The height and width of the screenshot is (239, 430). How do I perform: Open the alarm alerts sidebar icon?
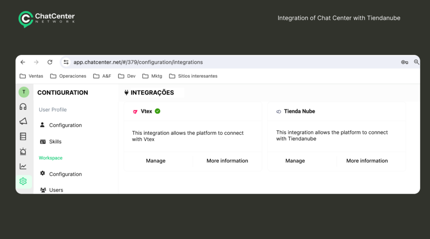[23, 151]
